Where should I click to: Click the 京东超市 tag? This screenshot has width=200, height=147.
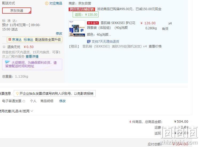pos(93,23)
